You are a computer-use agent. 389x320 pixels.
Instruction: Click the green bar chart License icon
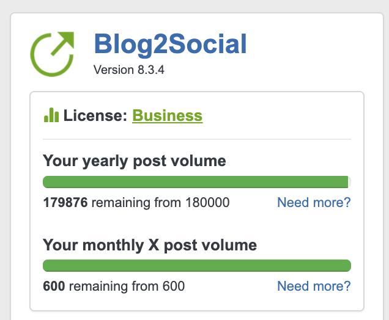[x=51, y=115]
